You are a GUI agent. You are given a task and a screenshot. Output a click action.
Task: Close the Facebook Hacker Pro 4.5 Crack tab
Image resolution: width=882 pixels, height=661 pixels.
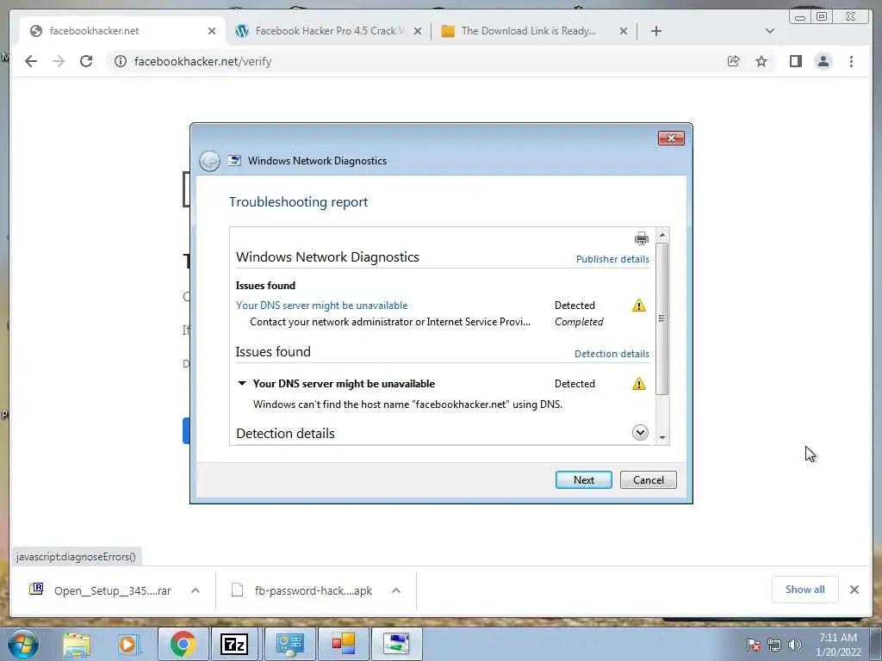(418, 31)
